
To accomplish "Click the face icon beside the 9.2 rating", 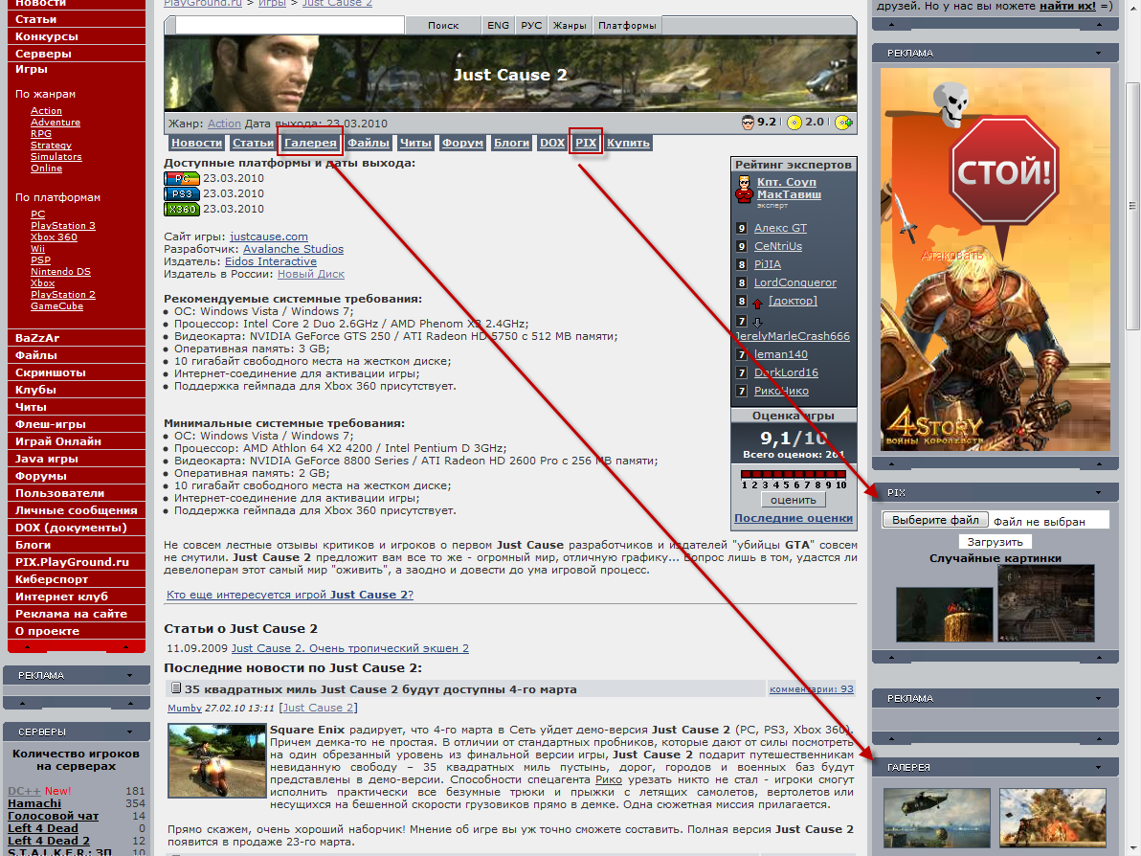I will tap(748, 123).
